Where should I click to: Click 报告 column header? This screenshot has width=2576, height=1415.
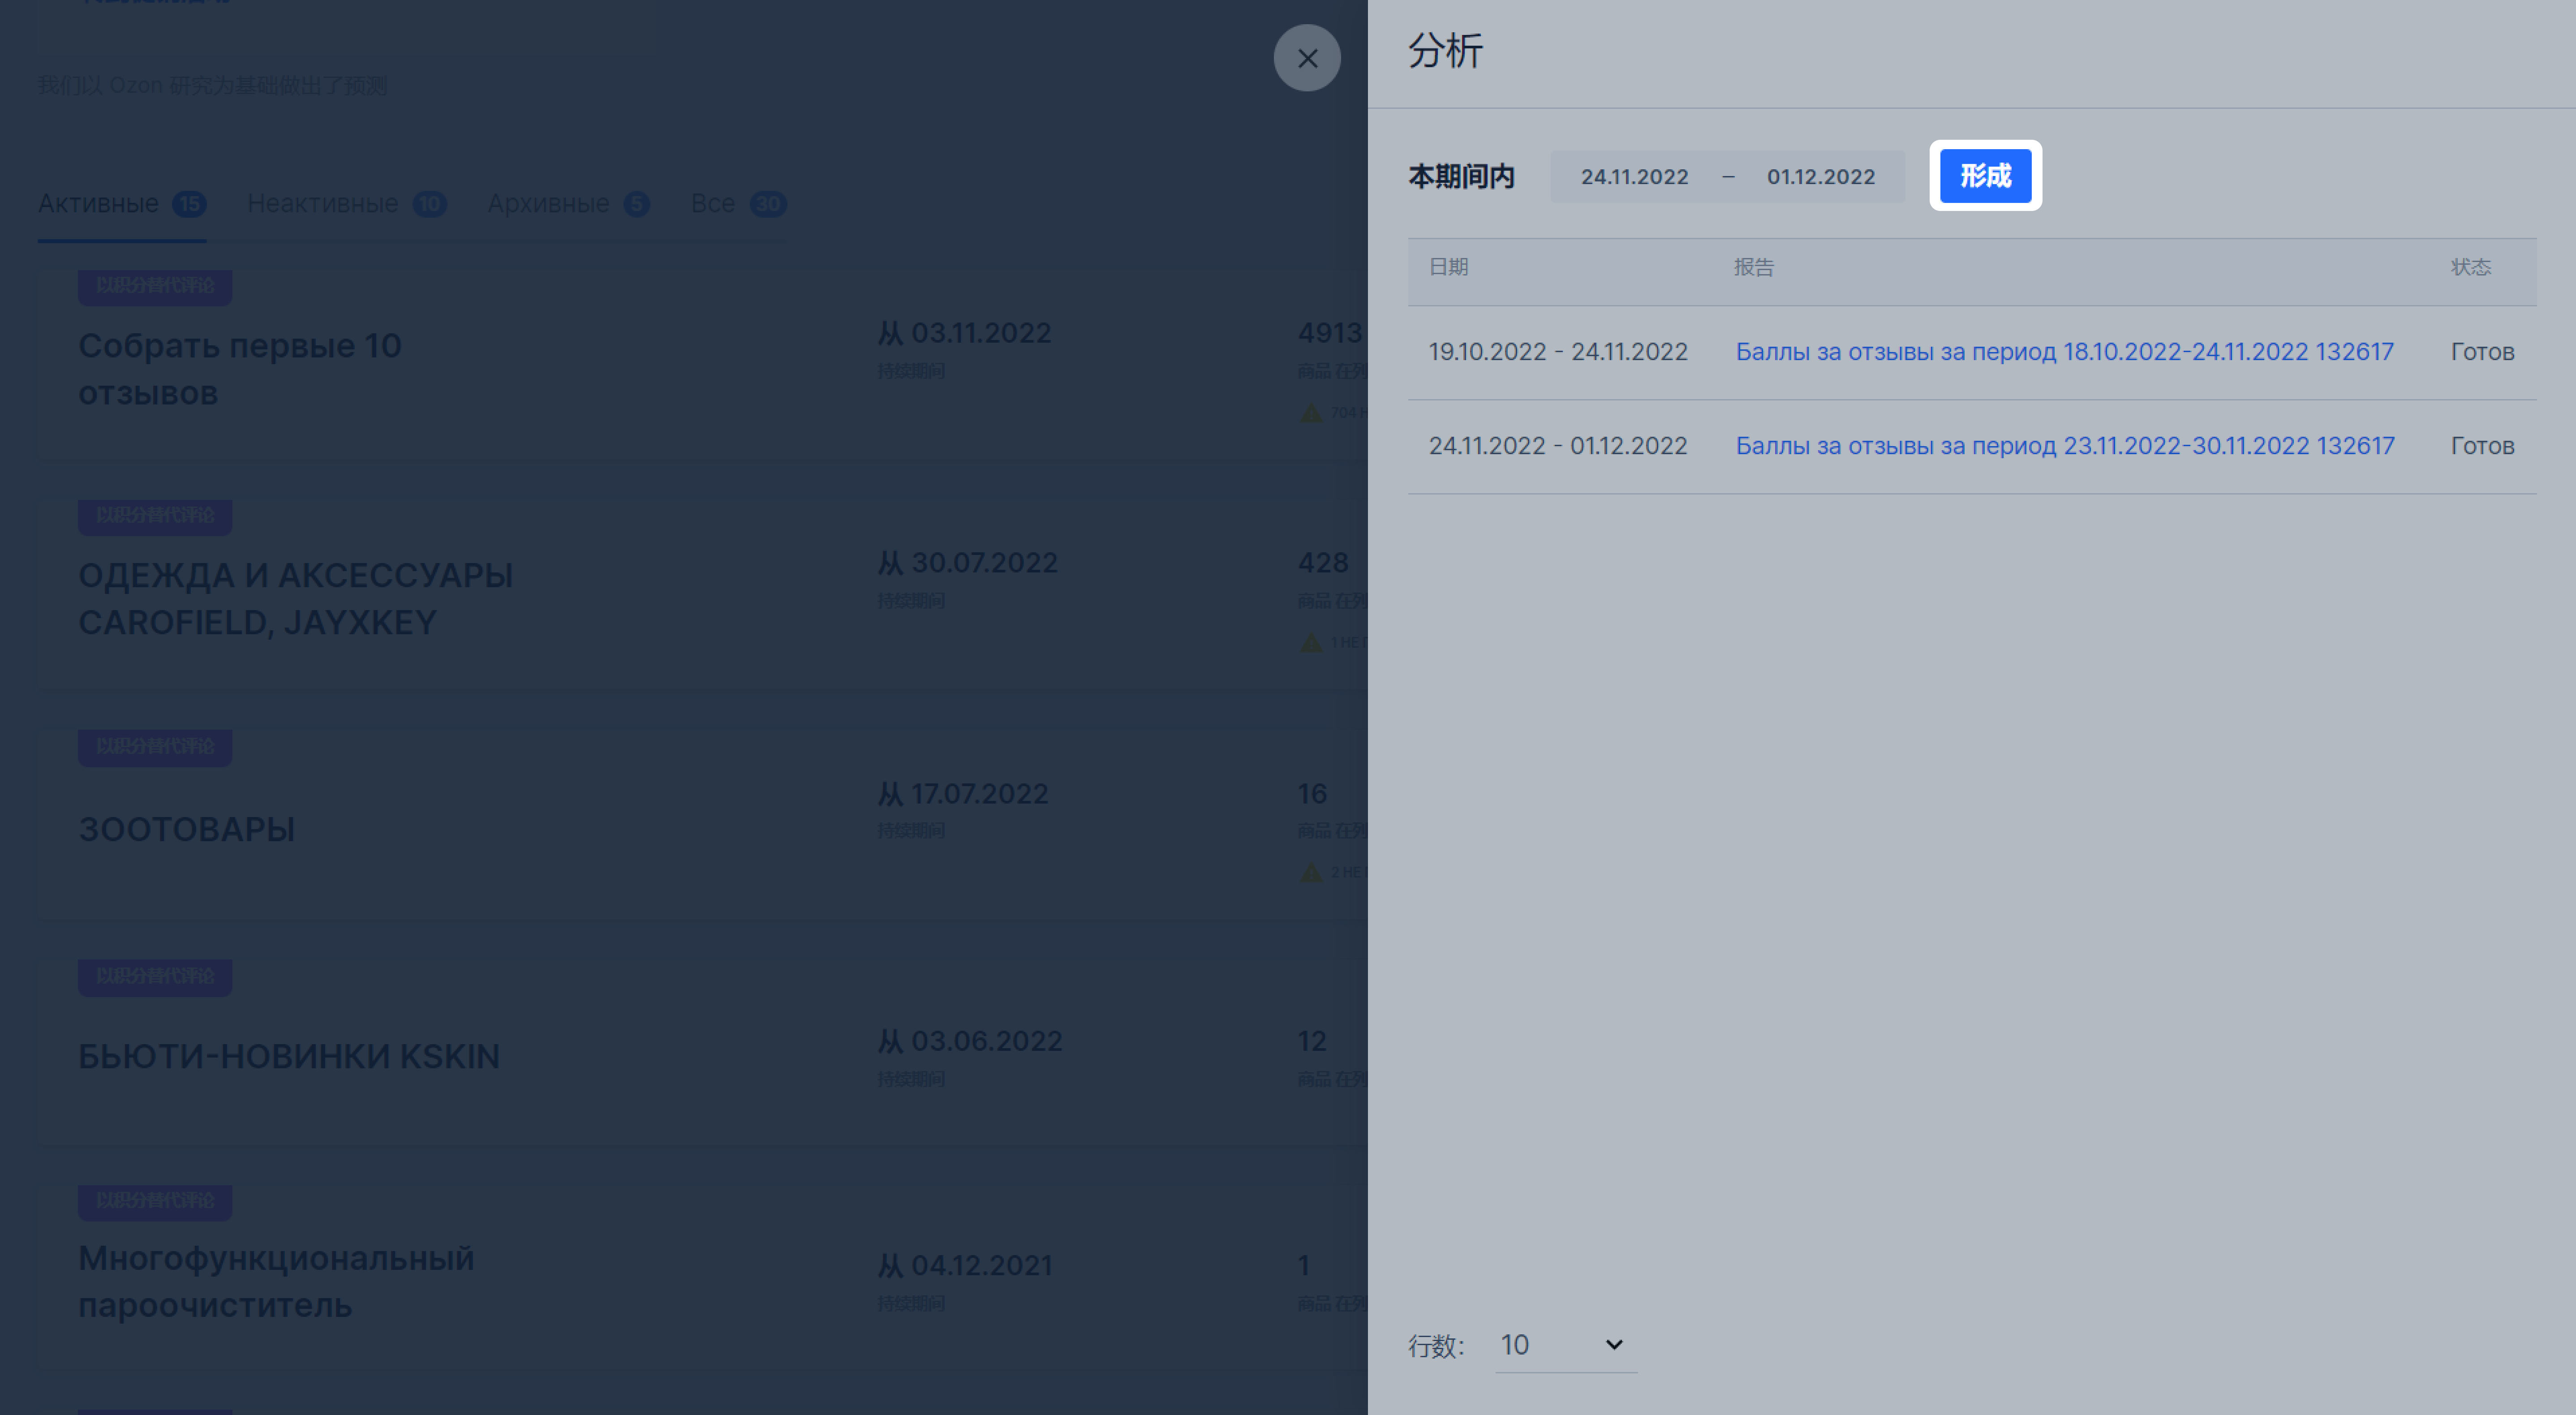tap(1753, 267)
